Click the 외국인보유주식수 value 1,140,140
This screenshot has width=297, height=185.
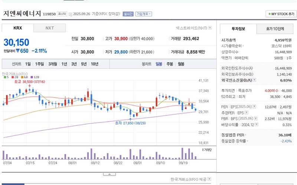click(x=284, y=74)
